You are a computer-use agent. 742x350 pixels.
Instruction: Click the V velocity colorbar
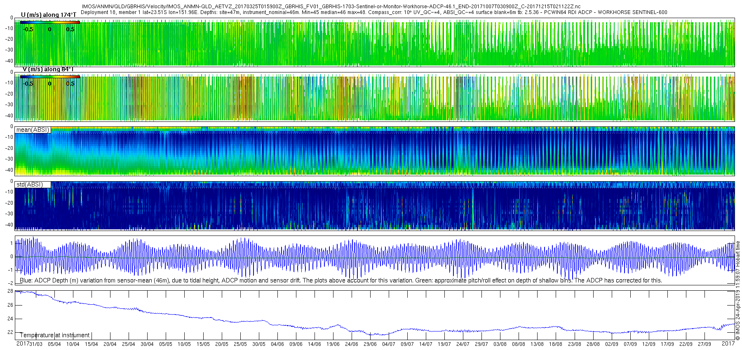click(x=50, y=77)
